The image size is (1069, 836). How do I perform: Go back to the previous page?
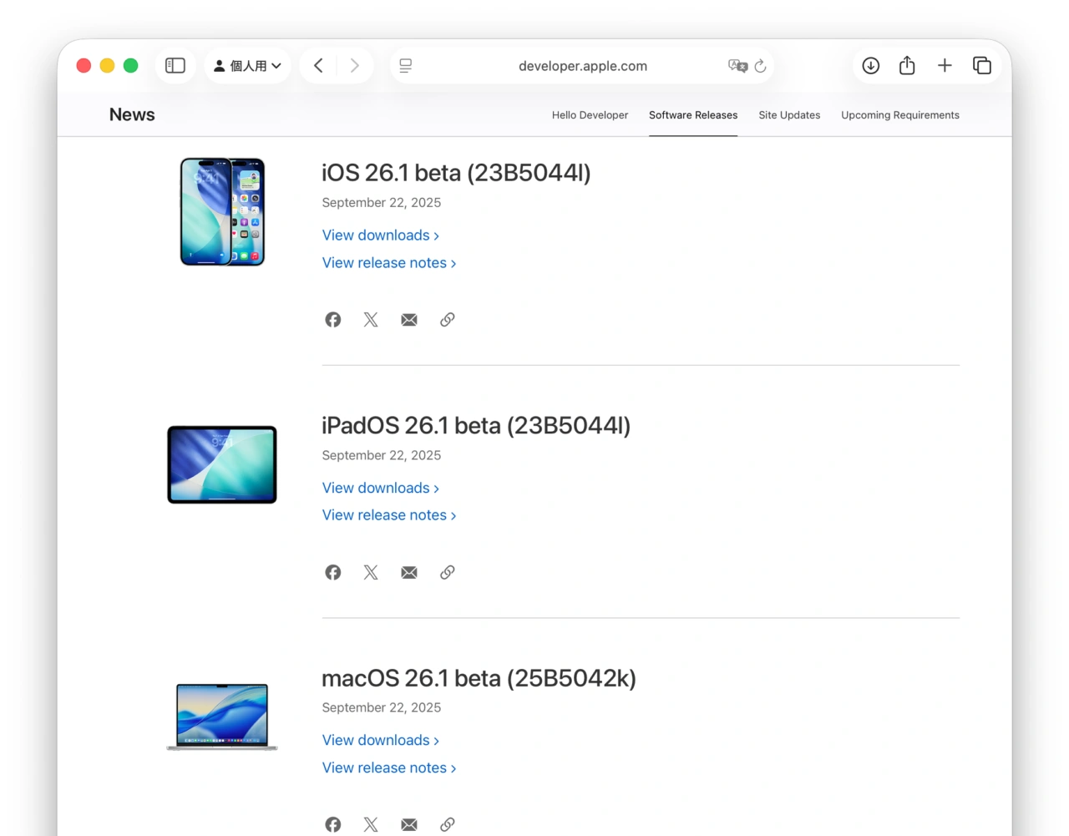tap(317, 65)
